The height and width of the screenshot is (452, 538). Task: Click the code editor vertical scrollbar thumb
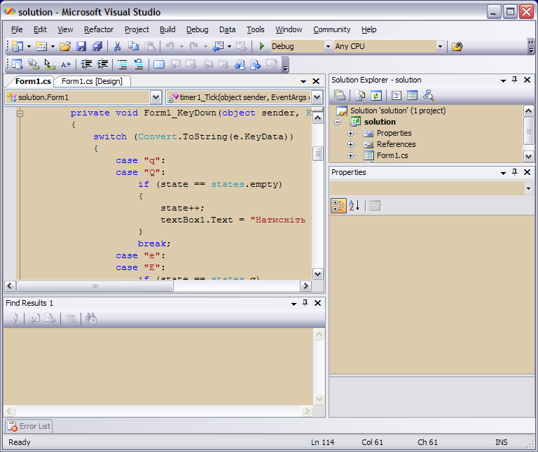[x=318, y=153]
